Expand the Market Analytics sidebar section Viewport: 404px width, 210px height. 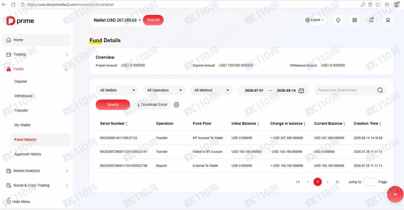[x=36, y=171]
